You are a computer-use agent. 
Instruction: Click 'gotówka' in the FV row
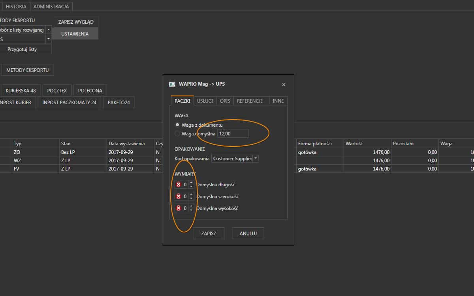point(320,169)
